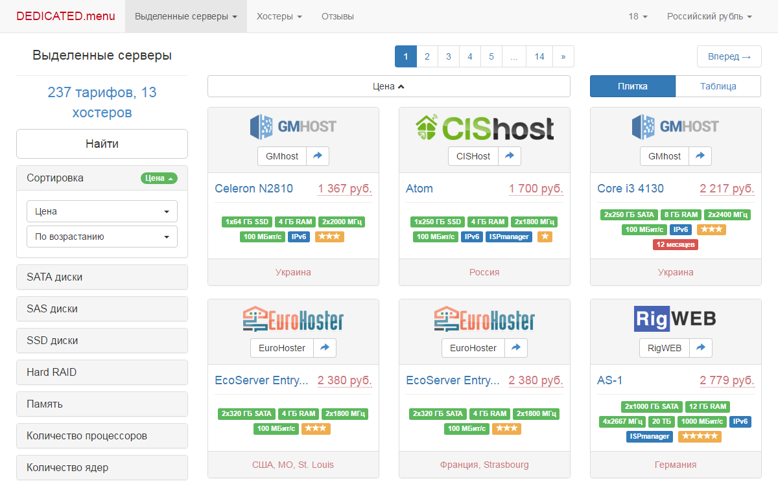Viewport: 778px width, 486px height.
Task: Click the 1 367 руб. price
Action: point(345,189)
